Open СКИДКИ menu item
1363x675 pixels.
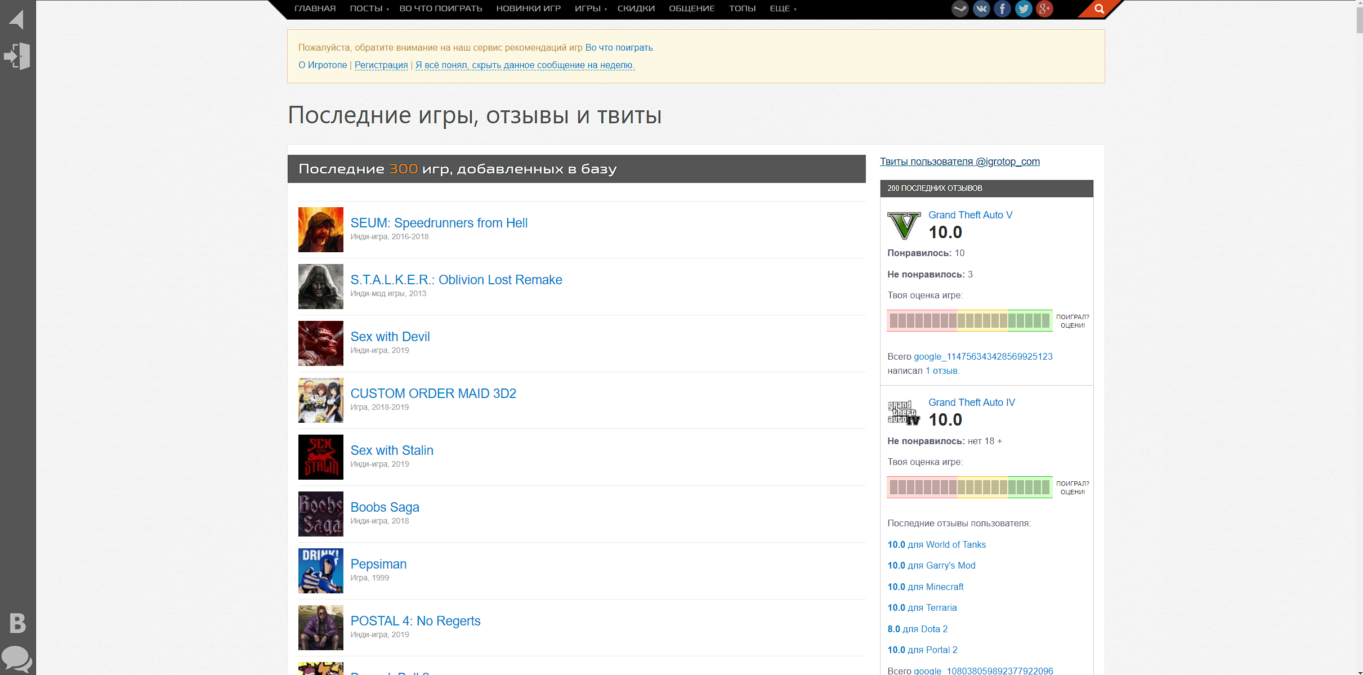(x=636, y=8)
